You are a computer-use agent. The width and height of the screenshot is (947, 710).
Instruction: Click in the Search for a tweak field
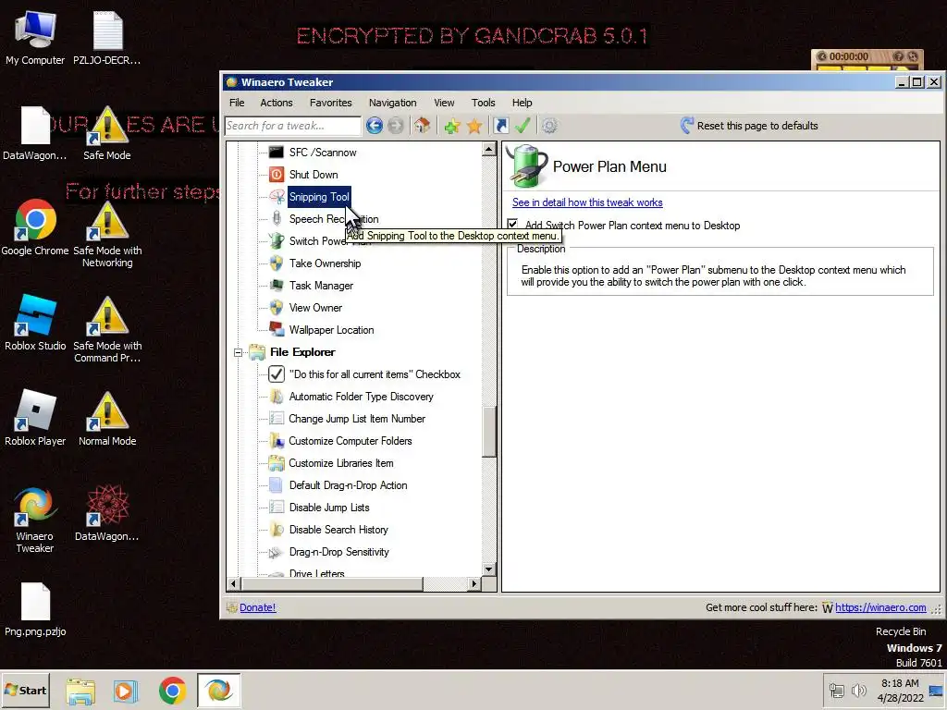[292, 126]
